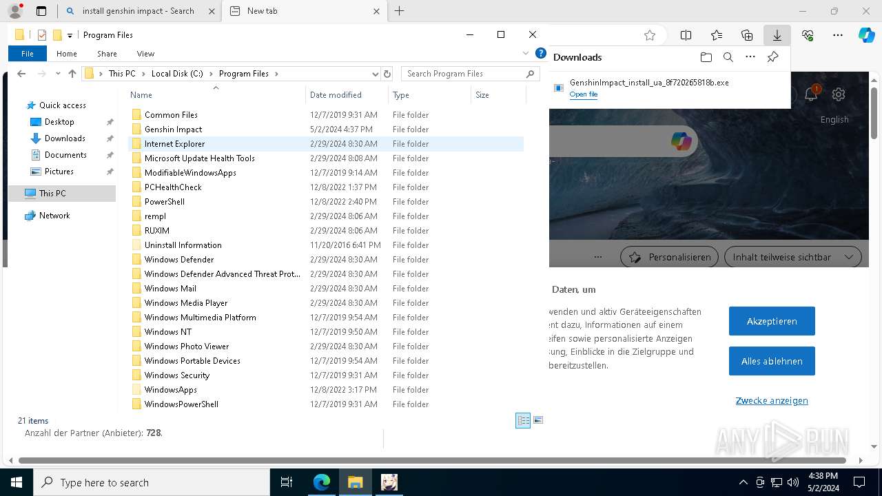Click Windows taskbar search box

click(x=152, y=482)
